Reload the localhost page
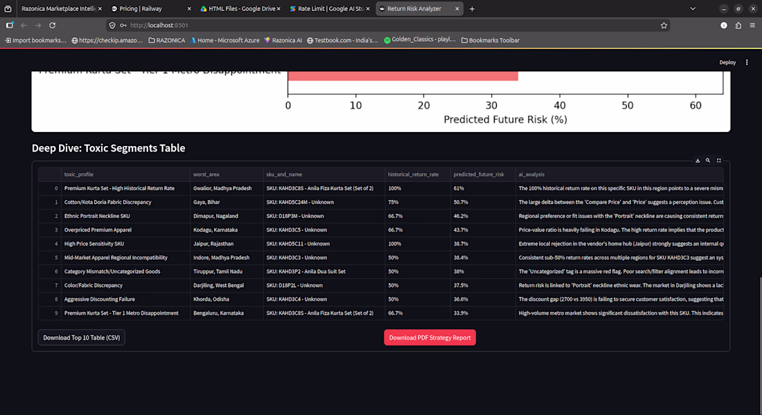 (53, 25)
